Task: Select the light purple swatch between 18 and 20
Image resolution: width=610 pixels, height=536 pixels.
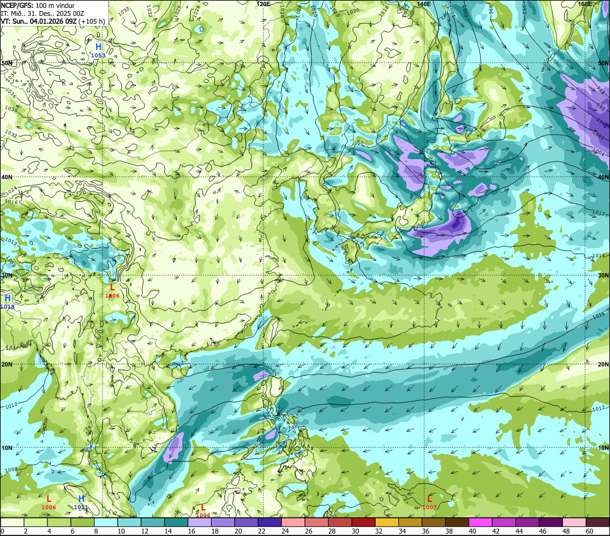Action: pyautogui.click(x=223, y=522)
